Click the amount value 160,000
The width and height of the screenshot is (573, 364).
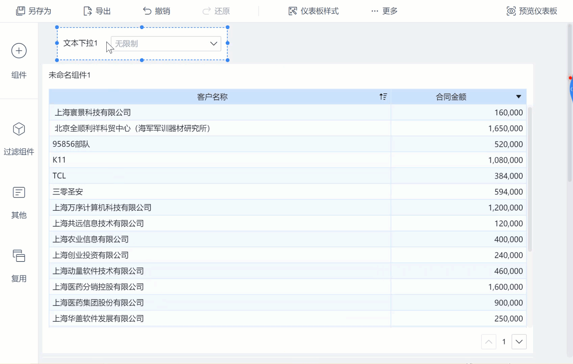coord(508,113)
